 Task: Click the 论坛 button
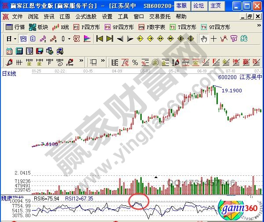pyautogui.click(x=198, y=6)
